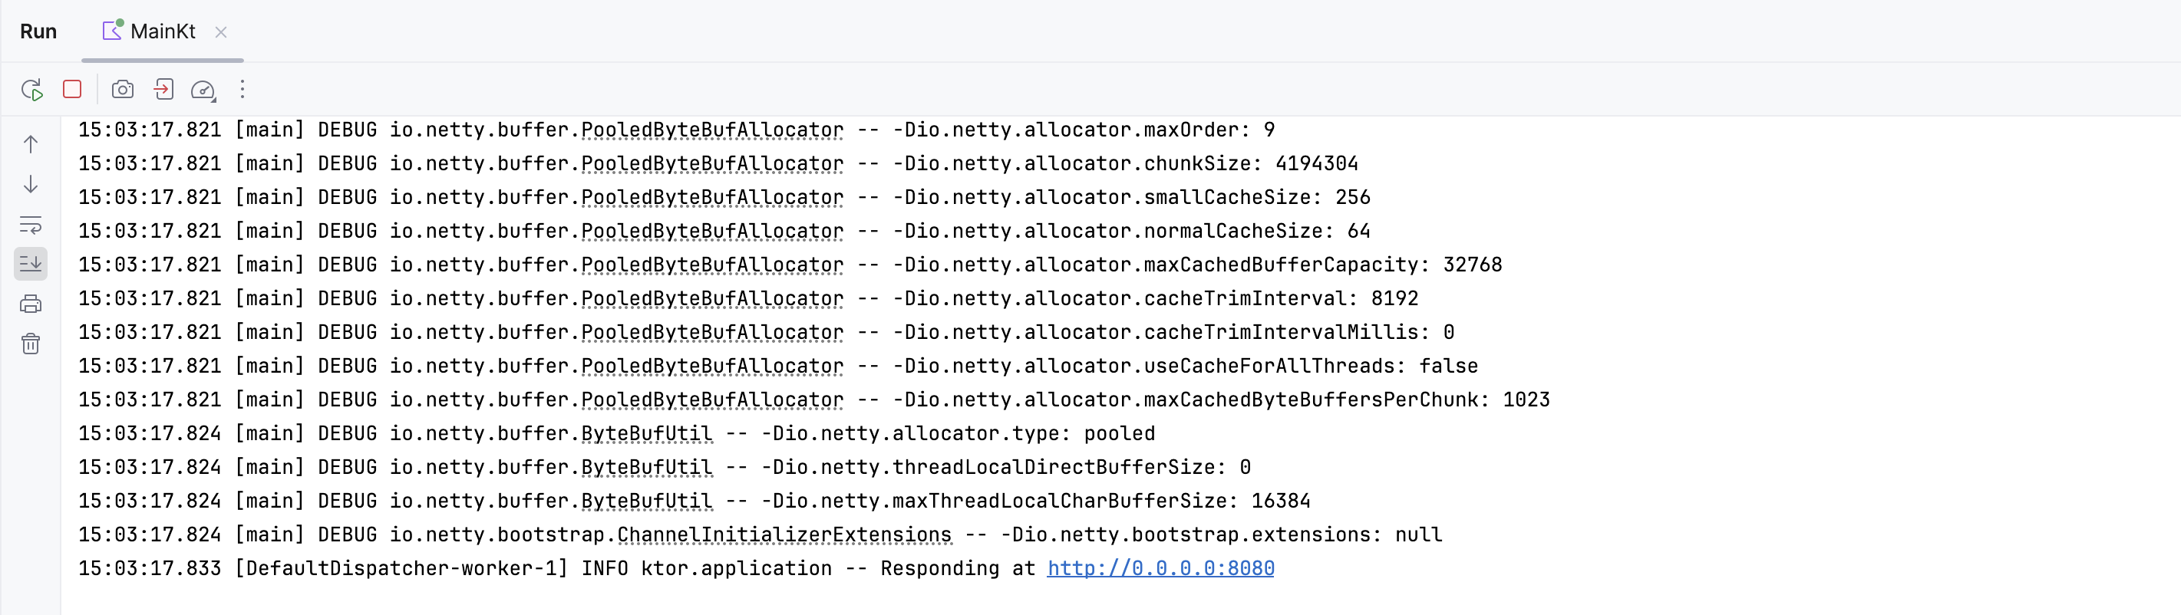Open the three-dot more options menu

tap(243, 89)
